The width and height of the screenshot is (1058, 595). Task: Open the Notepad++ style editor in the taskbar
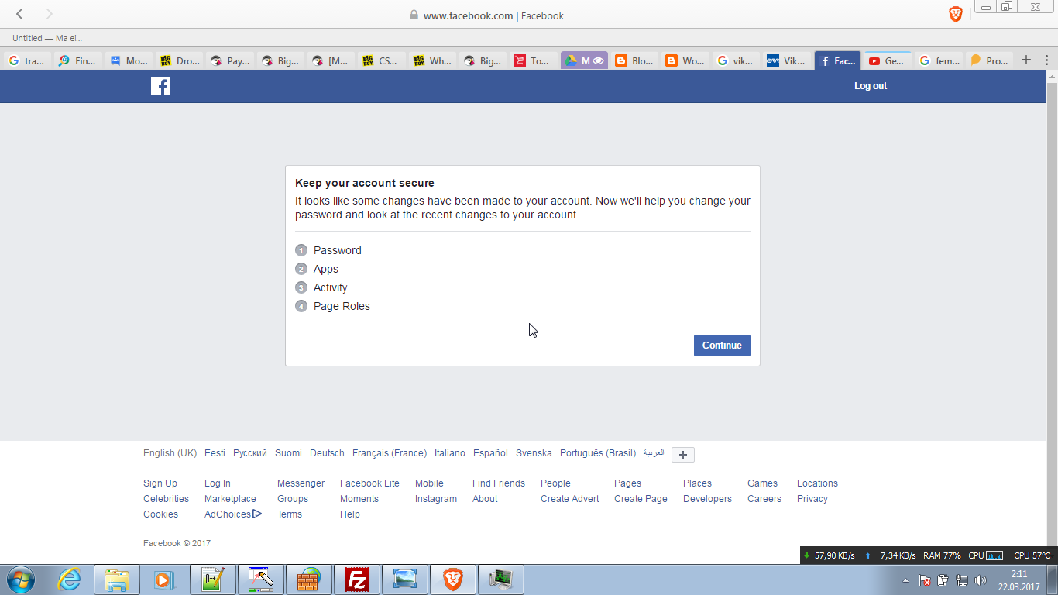click(213, 580)
